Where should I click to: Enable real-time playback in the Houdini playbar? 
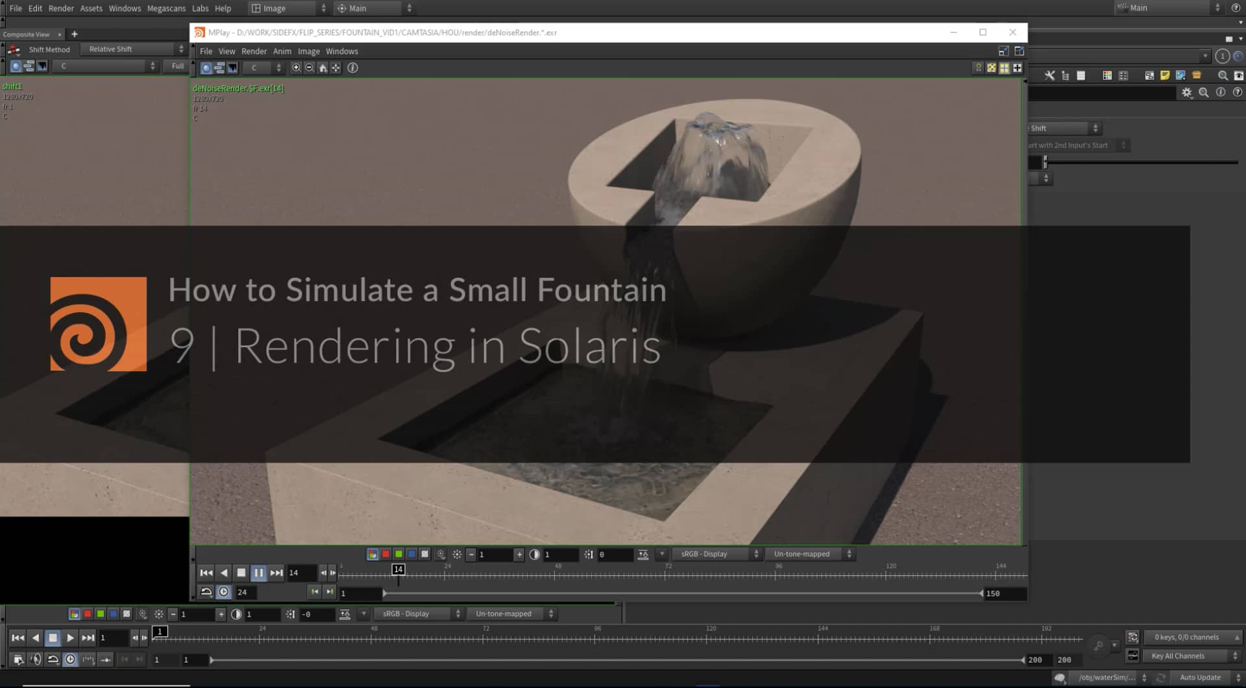tap(71, 659)
